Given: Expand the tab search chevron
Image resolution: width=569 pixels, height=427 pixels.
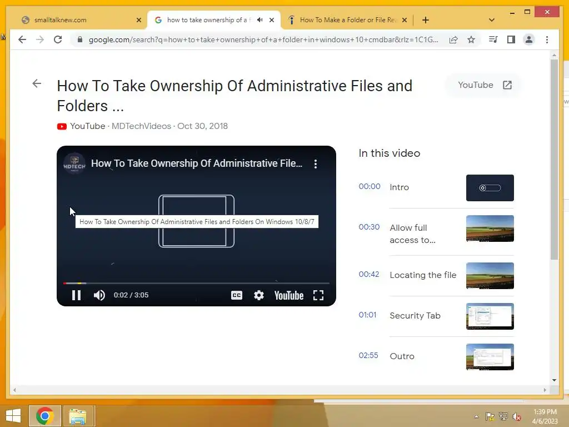Looking at the screenshot, I should (x=492, y=20).
